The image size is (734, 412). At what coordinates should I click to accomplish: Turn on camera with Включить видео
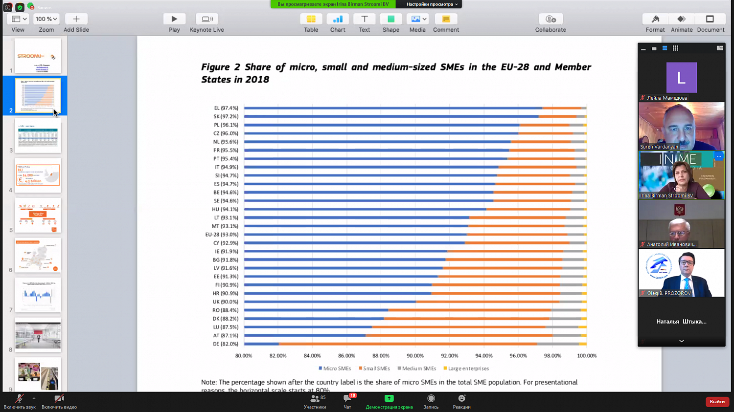59,399
